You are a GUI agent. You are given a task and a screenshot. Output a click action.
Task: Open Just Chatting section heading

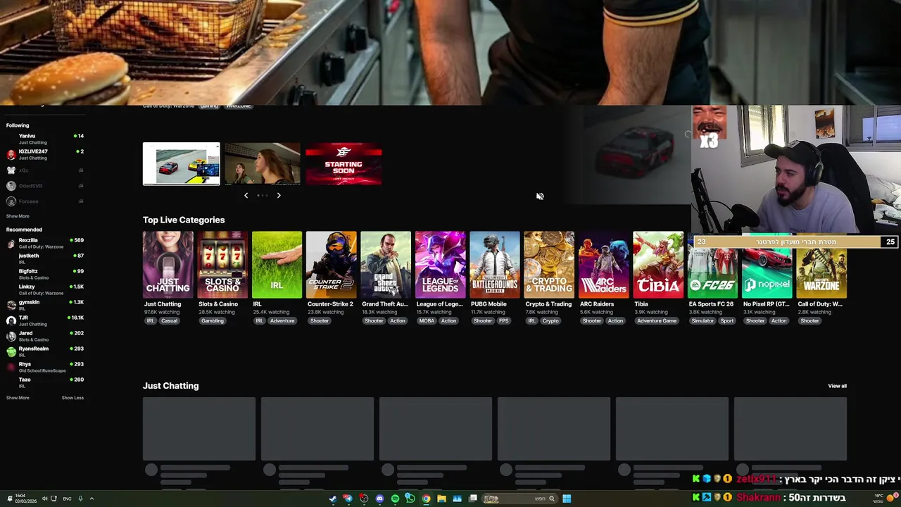point(170,386)
